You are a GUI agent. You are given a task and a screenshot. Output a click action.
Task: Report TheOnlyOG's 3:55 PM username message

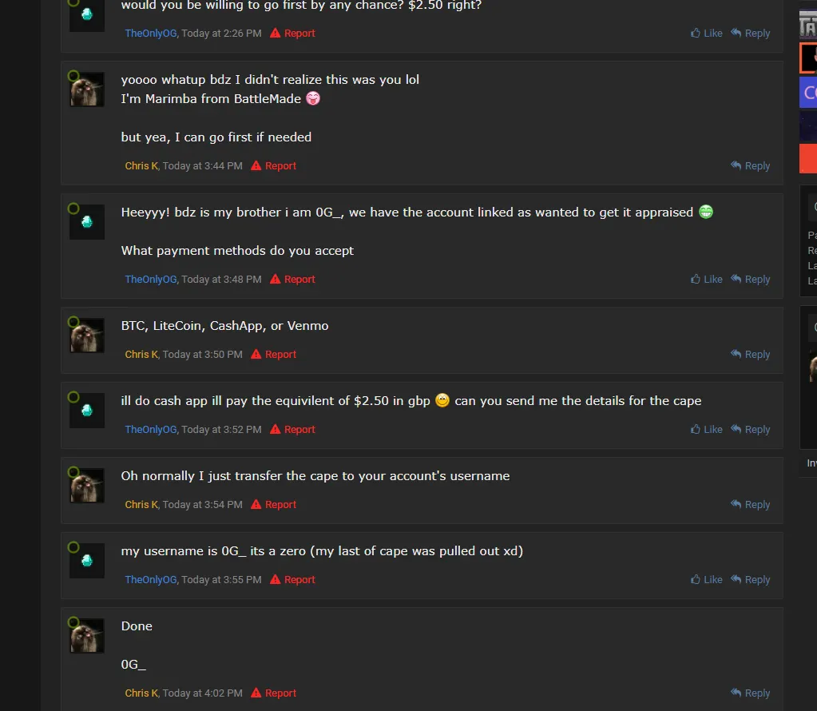pos(292,580)
